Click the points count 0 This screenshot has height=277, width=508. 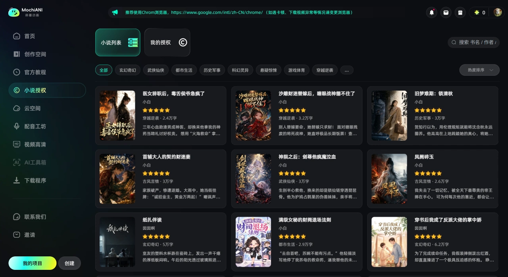[483, 13]
